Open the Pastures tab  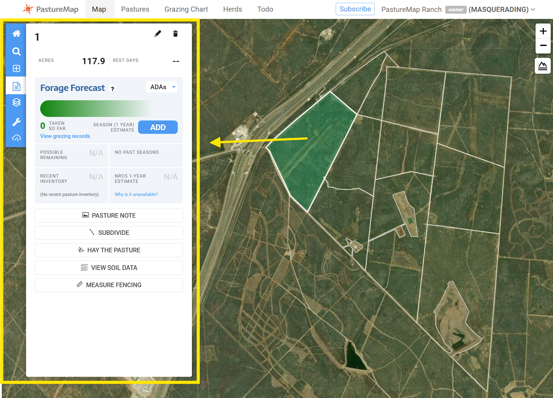[x=135, y=9]
